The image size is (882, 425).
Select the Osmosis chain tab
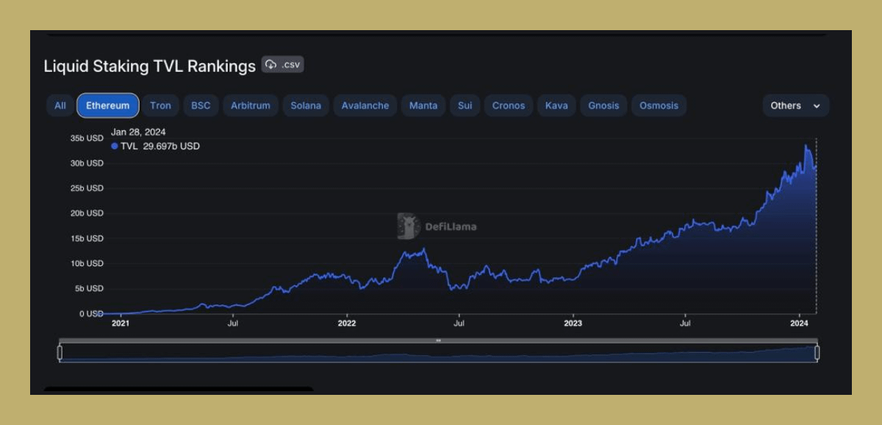[x=659, y=106]
